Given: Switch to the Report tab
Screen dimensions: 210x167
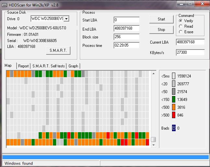Looking at the screenshot, I should click(23, 66).
